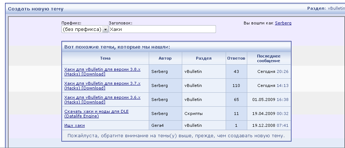The width and height of the screenshot is (345, 148).
Task: Click the Скрипты section cell
Action: [x=204, y=114]
